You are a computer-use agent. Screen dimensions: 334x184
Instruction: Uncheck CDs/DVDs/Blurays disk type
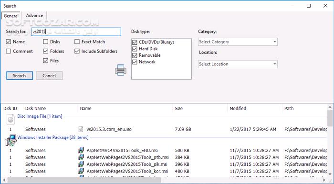(135, 42)
